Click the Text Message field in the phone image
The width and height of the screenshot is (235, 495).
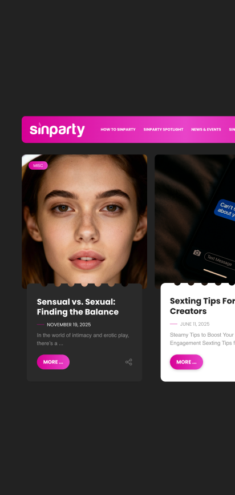point(220,260)
